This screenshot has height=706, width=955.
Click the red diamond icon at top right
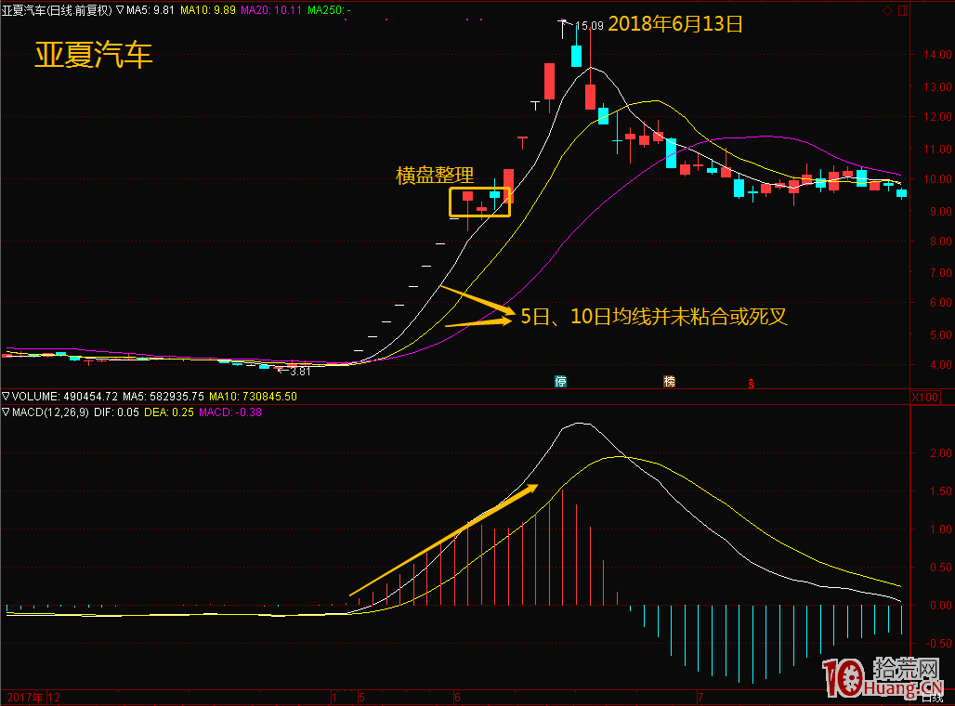(887, 10)
